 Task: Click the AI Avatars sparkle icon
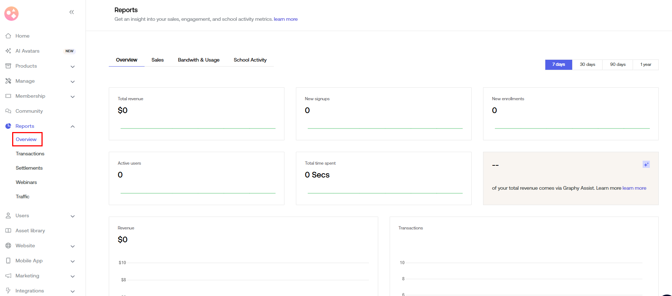pyautogui.click(x=8, y=51)
